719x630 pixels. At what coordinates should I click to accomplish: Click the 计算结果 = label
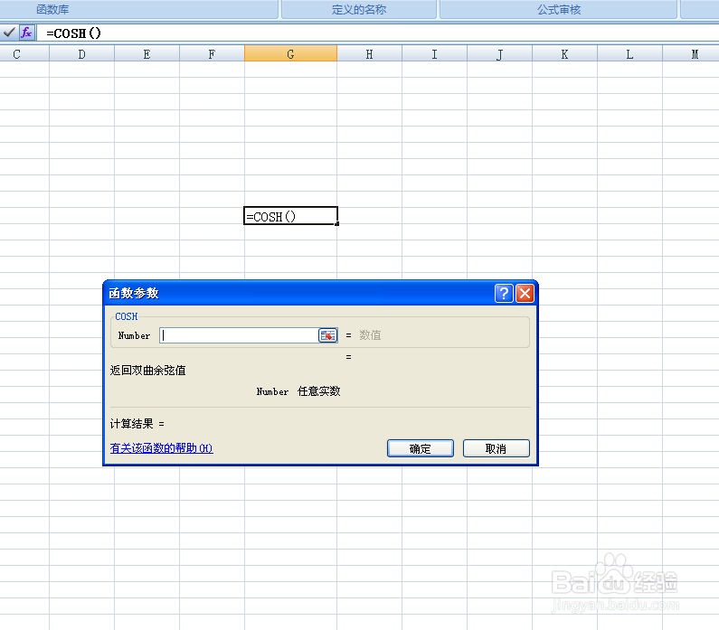click(x=137, y=424)
